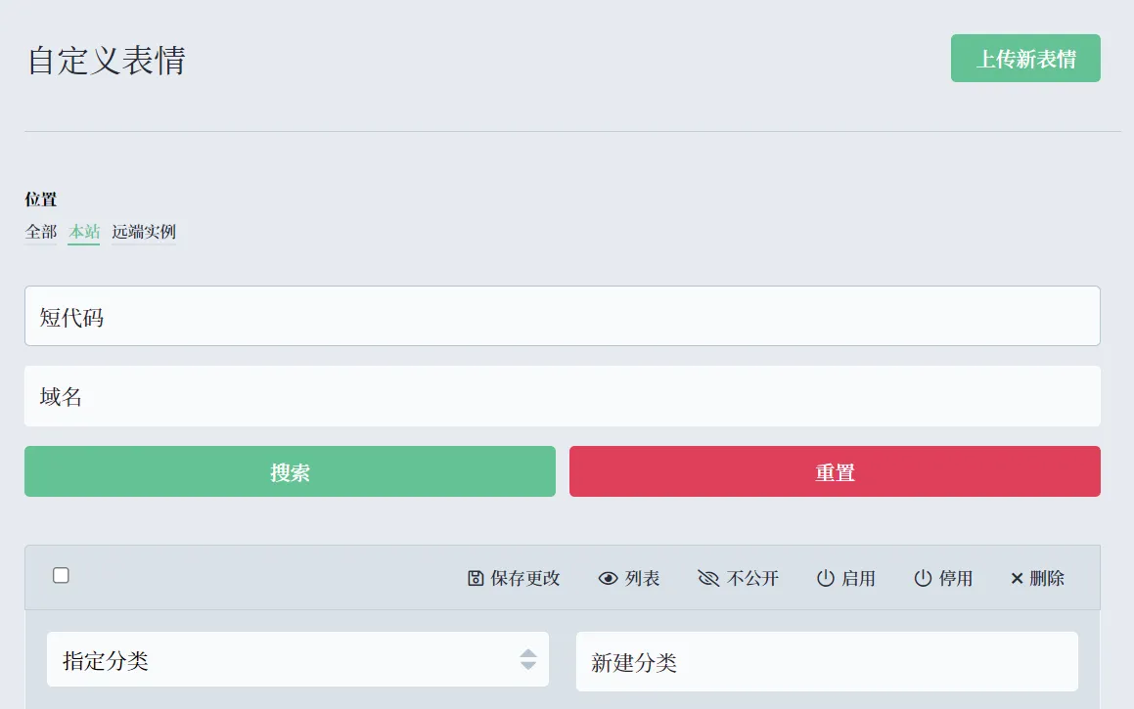Screen dimensions: 1134x709
Task: Switch to the 全部 location filter
Action: [x=41, y=232]
